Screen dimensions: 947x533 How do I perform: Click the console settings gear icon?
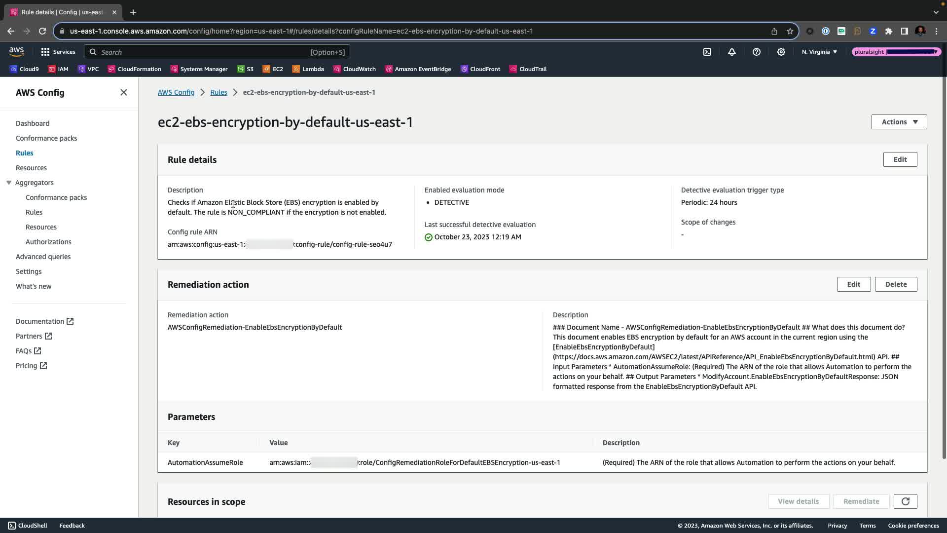[781, 52]
